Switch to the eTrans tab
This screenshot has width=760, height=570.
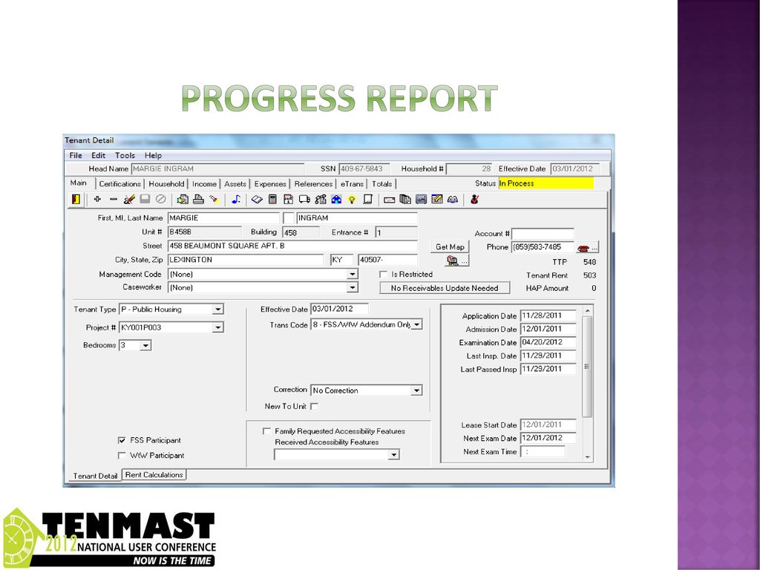pyautogui.click(x=352, y=184)
